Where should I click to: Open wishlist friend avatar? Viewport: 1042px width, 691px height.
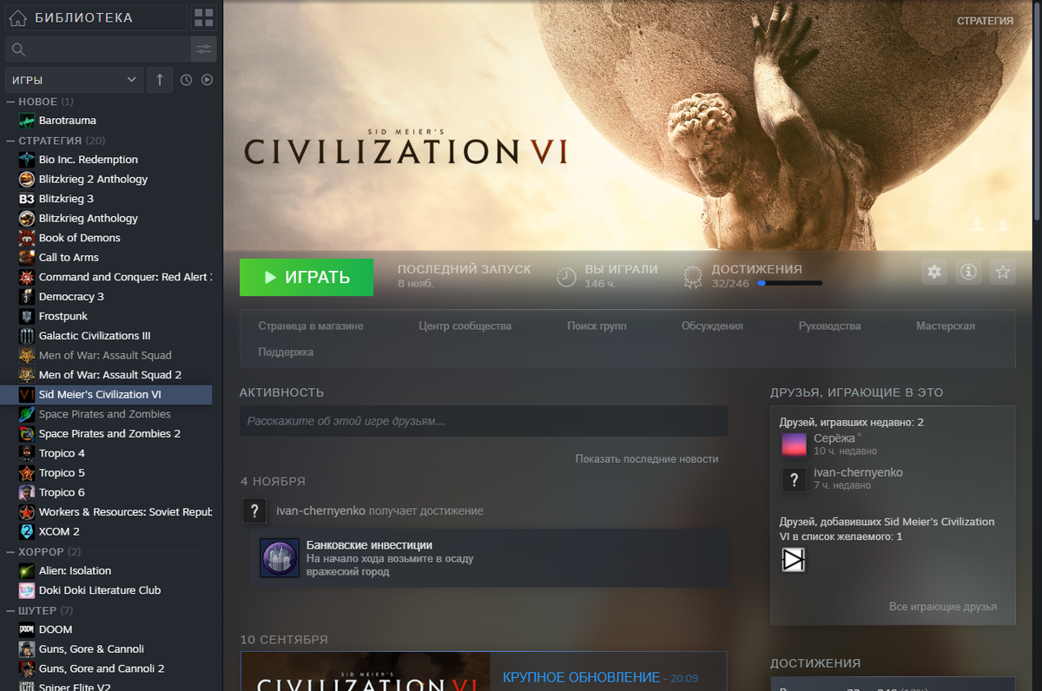(x=794, y=560)
